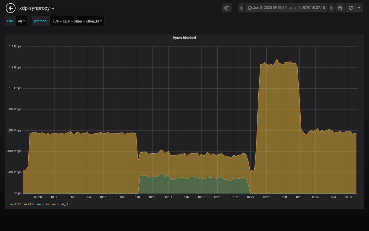Click the back arrow beside xdp-synproxy
The width and height of the screenshot is (369, 231).
click(10, 8)
